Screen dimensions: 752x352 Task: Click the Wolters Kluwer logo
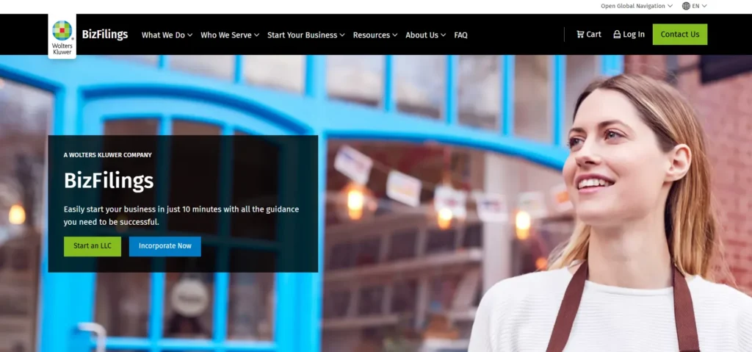62,35
